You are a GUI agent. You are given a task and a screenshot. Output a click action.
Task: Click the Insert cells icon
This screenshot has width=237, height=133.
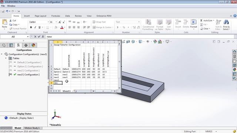pyautogui.click(x=178, y=22)
